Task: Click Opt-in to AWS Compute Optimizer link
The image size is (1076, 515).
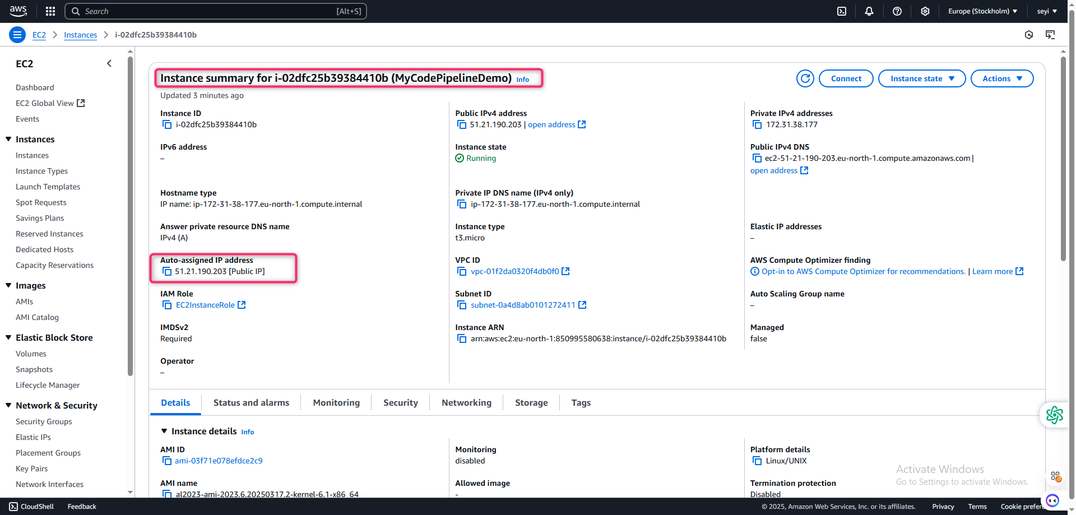Action: [863, 271]
